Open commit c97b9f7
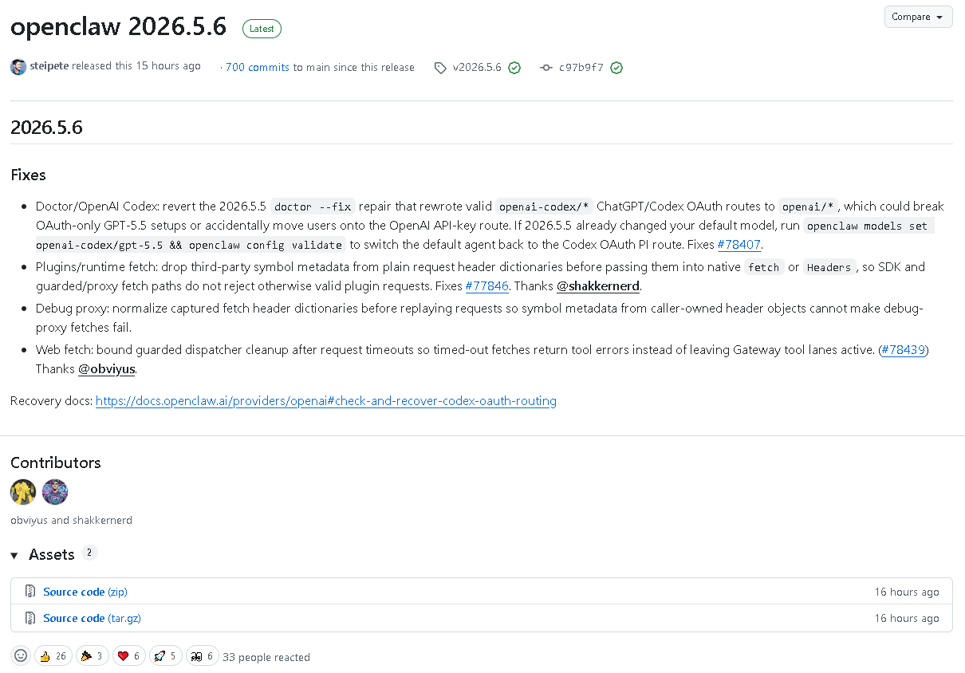 [581, 68]
